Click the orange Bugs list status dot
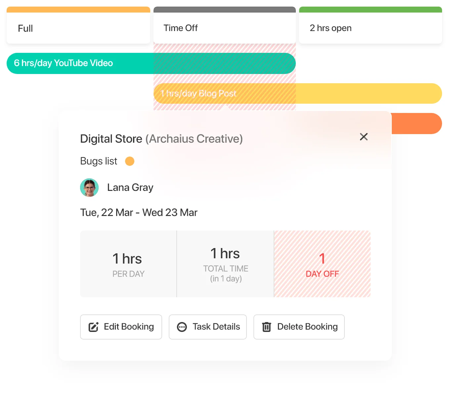Viewport: 450px width, 397px height. (130, 161)
